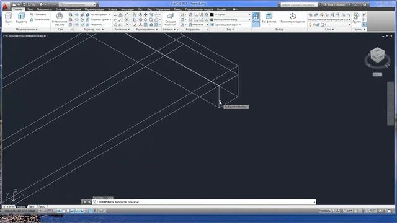Switch to the Главная ribbon tab
The image size is (397, 223).
coord(18,9)
